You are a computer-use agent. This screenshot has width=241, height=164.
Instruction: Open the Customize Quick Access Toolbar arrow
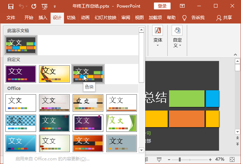[x=55, y=7]
